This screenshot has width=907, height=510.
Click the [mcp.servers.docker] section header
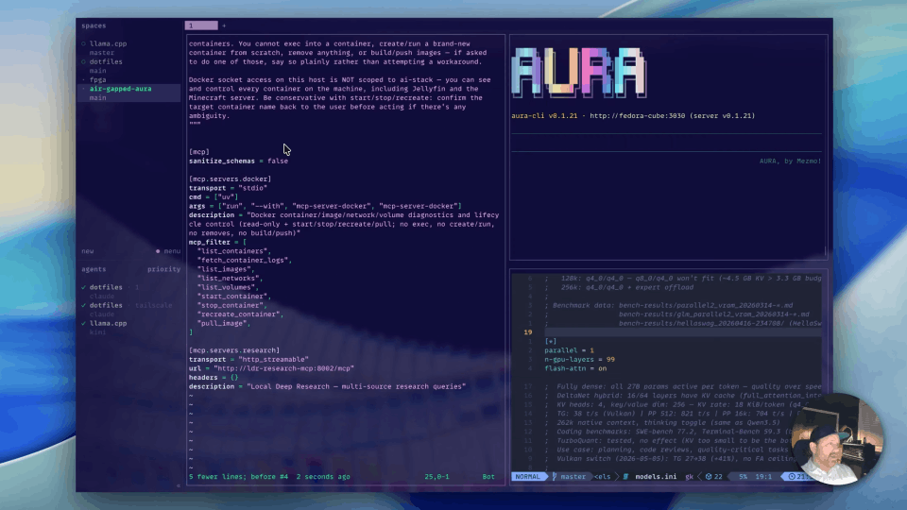tap(230, 178)
